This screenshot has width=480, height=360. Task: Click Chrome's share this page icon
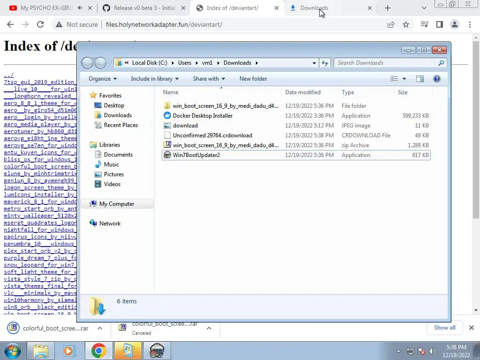coord(391,24)
